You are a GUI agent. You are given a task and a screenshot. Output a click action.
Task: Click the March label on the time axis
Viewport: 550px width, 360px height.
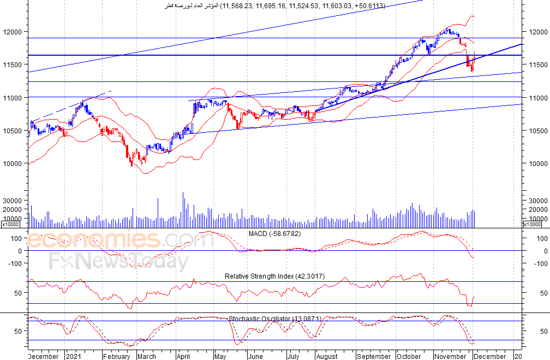tap(147, 356)
